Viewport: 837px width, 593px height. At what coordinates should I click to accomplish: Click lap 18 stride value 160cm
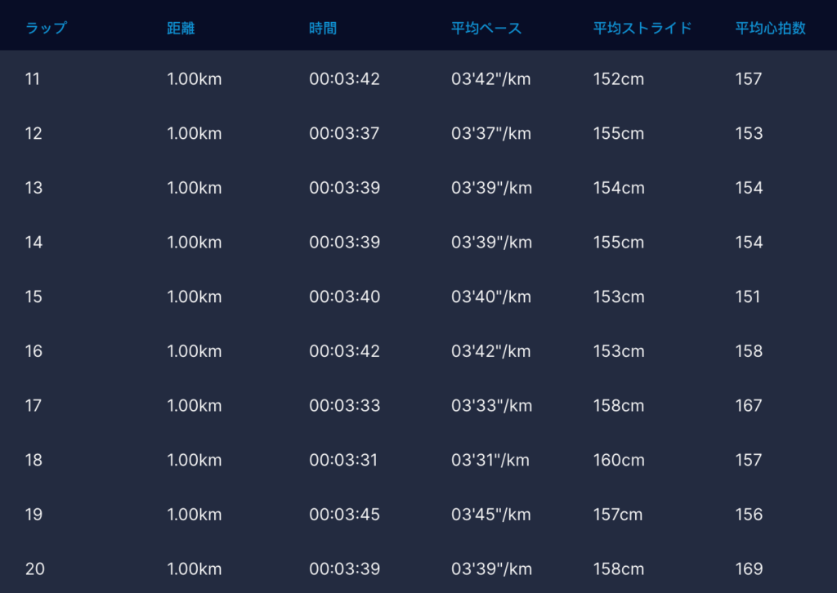coord(619,460)
